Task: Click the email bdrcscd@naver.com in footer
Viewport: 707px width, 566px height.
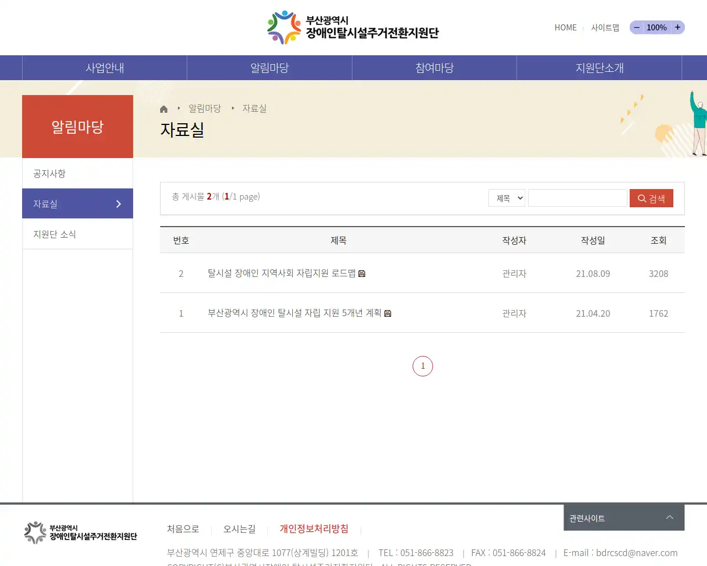Action: pyautogui.click(x=636, y=553)
